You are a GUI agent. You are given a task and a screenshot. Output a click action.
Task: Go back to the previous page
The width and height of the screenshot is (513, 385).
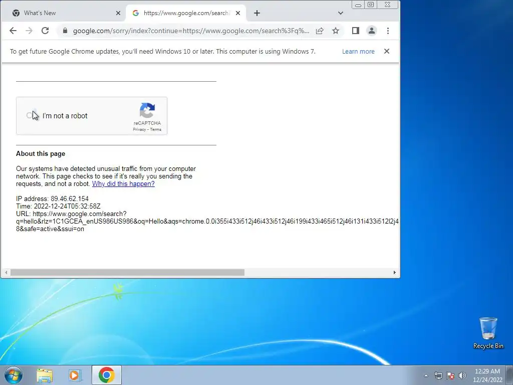click(13, 31)
